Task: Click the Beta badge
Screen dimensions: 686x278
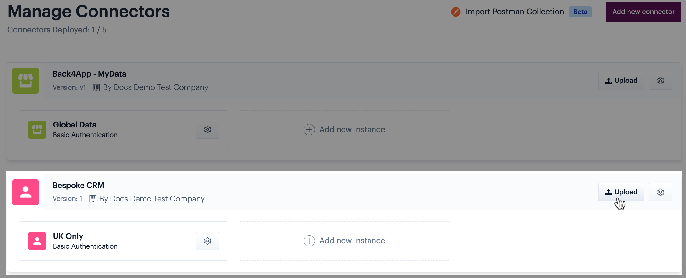Action: [x=580, y=12]
